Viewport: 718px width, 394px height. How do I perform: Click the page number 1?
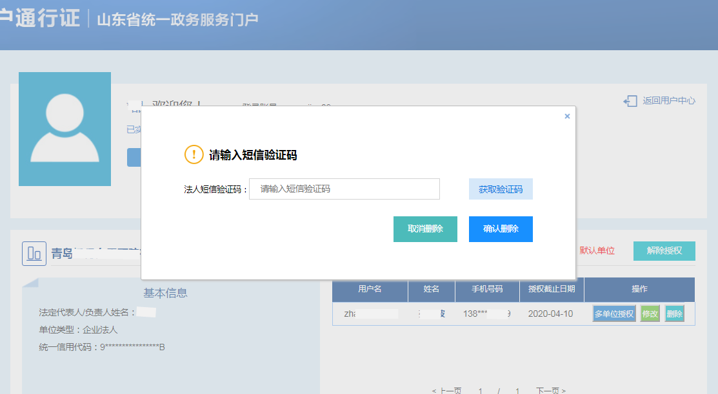tap(481, 391)
